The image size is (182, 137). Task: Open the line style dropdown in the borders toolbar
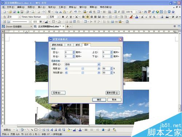pyautogui.click(x=30, y=22)
